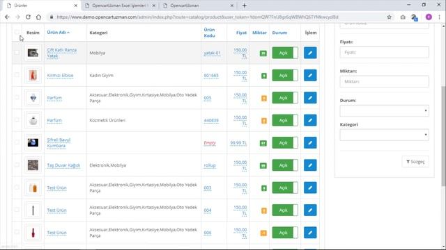
Task: Sort table by Ürün Kodu
Action: click(209, 33)
